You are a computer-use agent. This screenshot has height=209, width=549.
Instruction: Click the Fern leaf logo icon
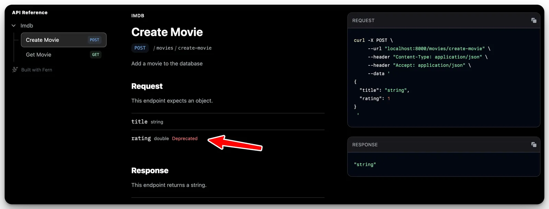[15, 70]
